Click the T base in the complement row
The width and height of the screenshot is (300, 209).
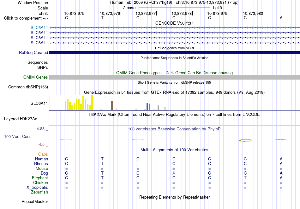point(102,18)
